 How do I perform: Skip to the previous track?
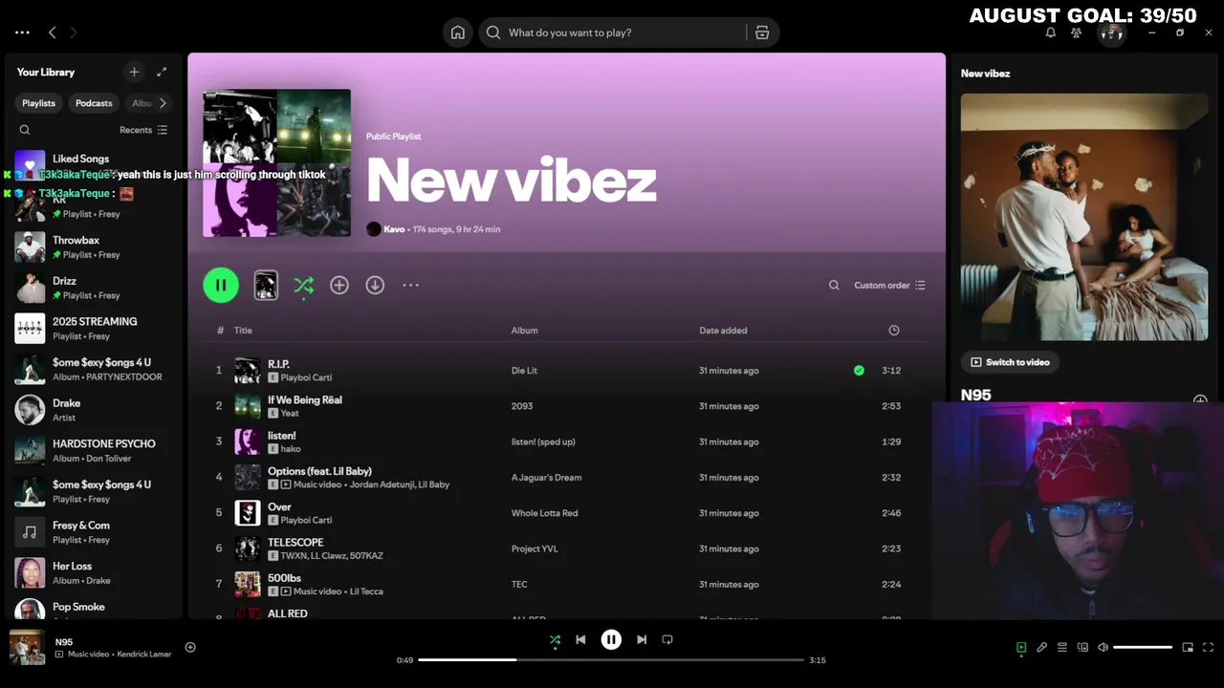coord(580,639)
